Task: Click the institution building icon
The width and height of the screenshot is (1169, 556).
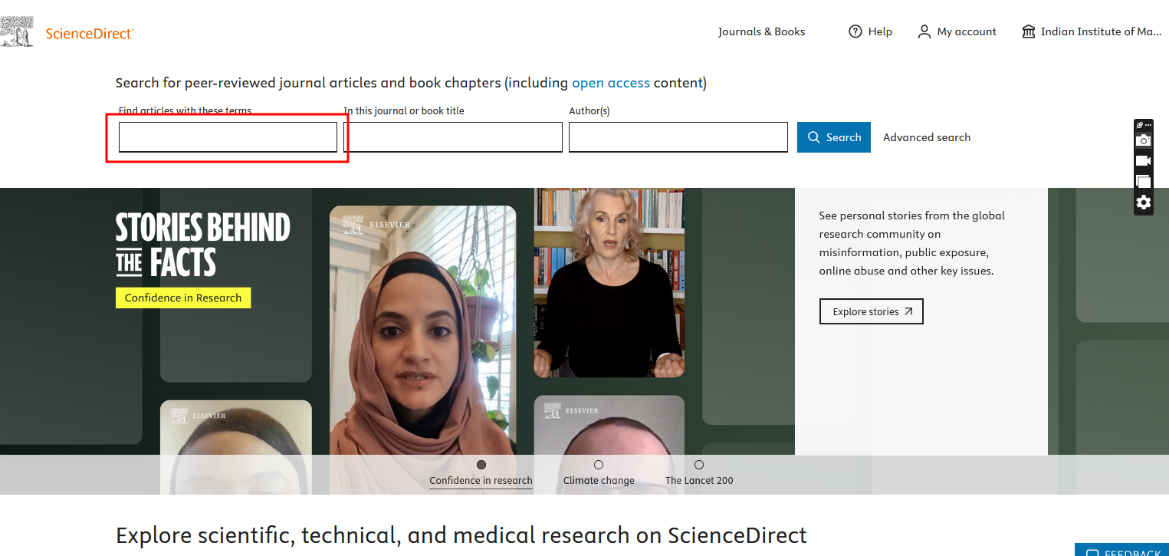Action: [x=1029, y=31]
